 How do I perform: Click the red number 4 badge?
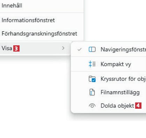coord(138,106)
